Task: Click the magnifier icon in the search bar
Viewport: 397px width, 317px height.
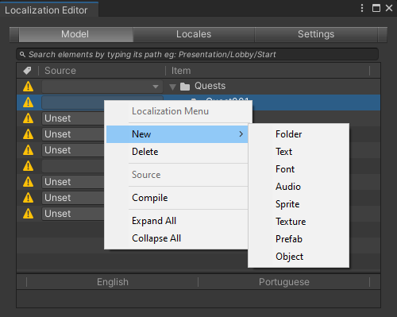Action: (22, 54)
